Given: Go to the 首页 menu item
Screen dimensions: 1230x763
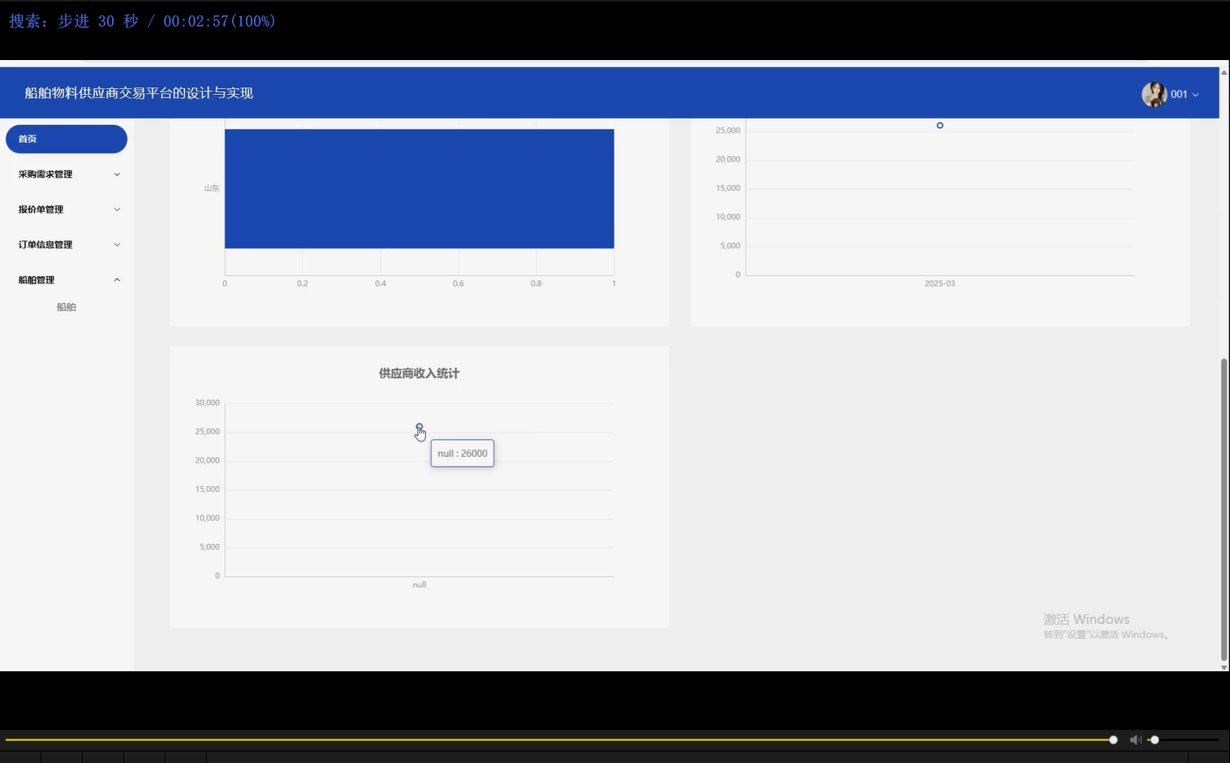Looking at the screenshot, I should [x=67, y=139].
